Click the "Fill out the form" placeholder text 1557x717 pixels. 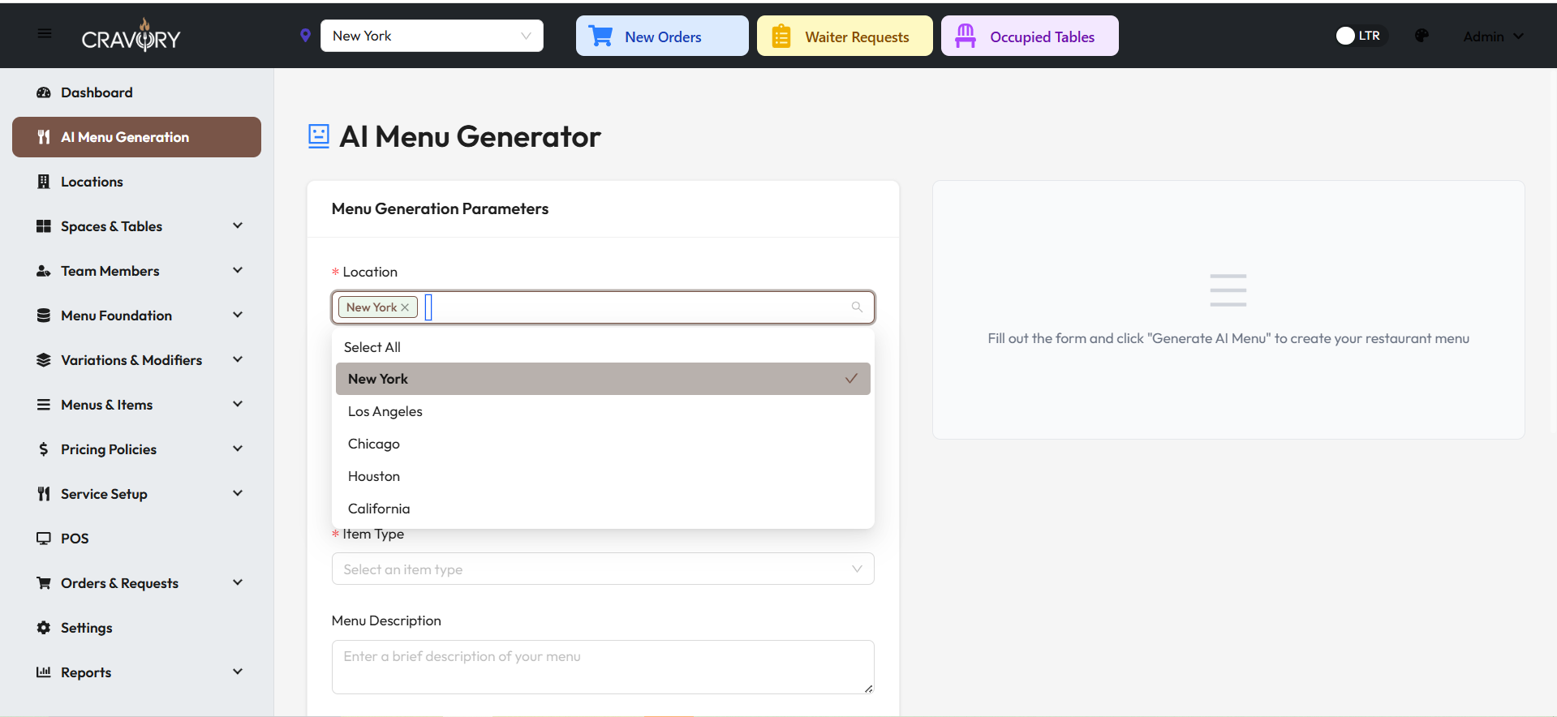pyautogui.click(x=1228, y=338)
